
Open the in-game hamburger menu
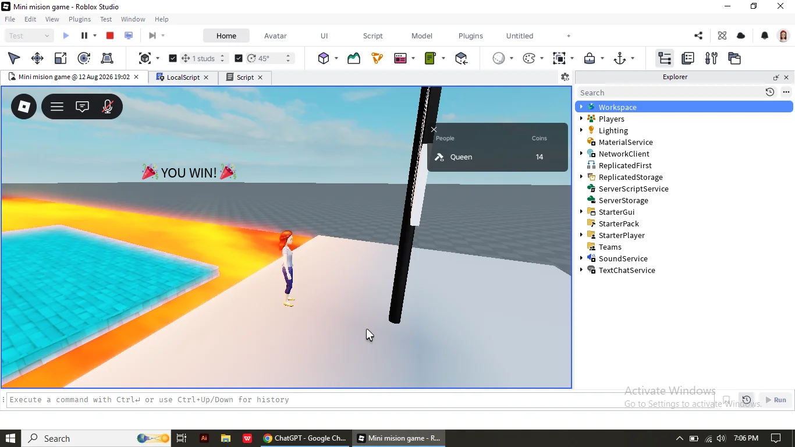point(56,107)
